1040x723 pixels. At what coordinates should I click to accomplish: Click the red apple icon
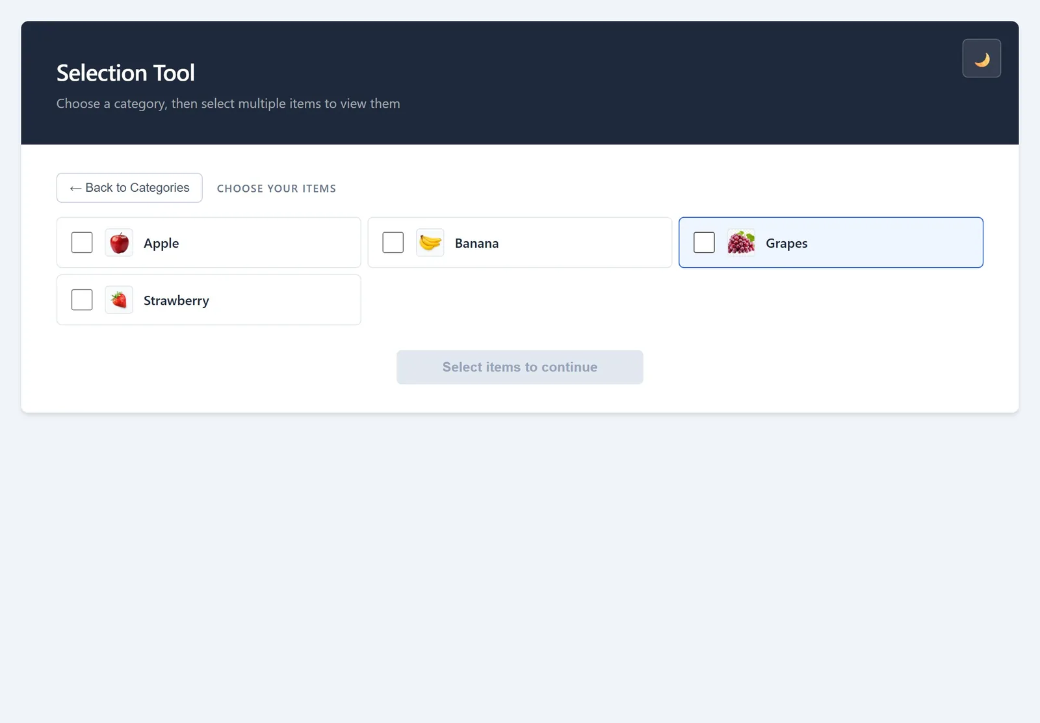pos(119,243)
